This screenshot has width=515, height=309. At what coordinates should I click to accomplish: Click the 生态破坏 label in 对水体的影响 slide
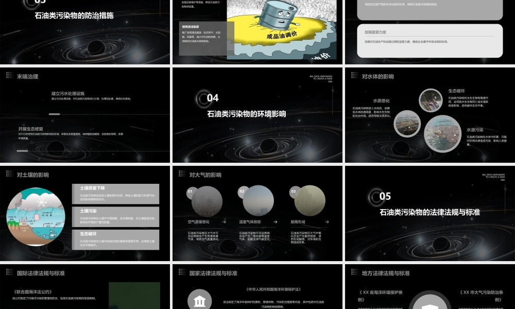point(456,91)
